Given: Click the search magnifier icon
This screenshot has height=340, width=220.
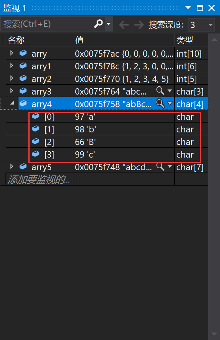Looking at the screenshot, I should point(98,24).
